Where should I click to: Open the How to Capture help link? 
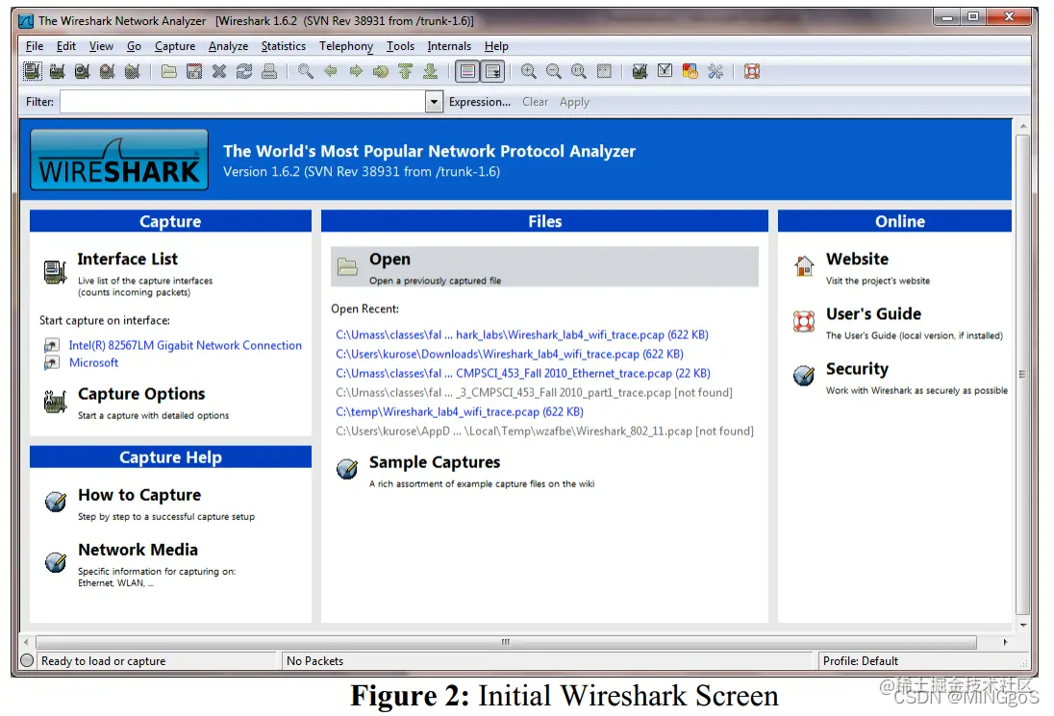(139, 495)
